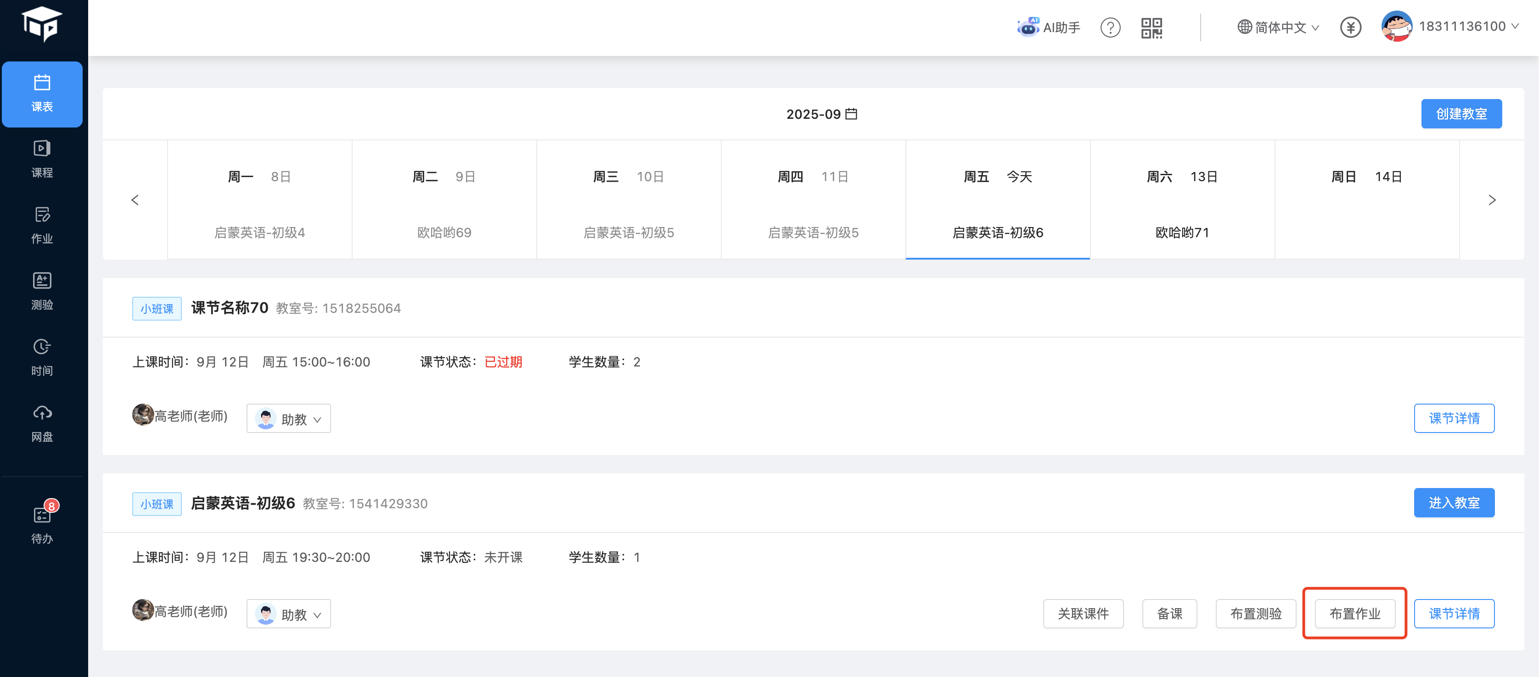Select the 周六 13日 day tab
The image size is (1539, 677).
tap(1182, 200)
